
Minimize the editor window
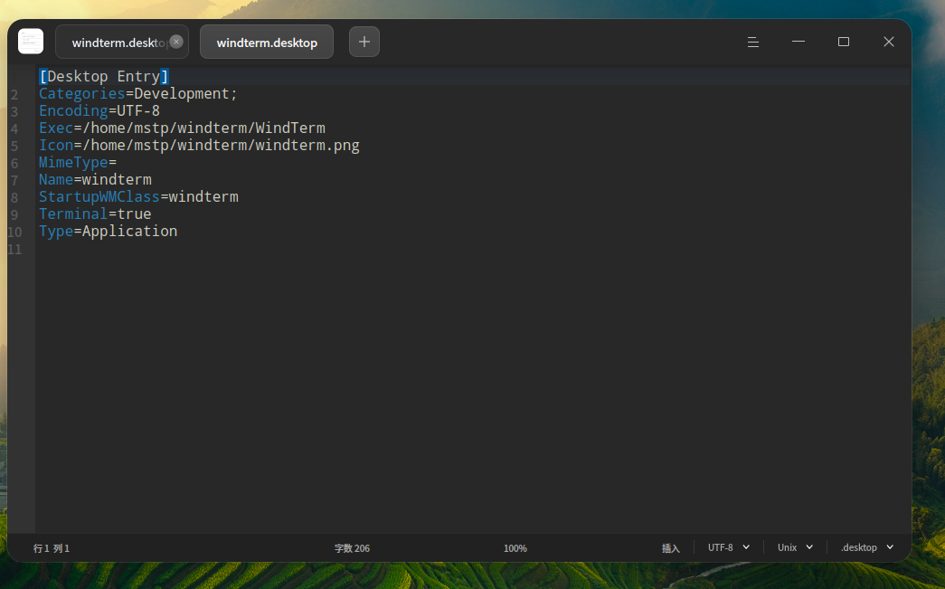798,42
